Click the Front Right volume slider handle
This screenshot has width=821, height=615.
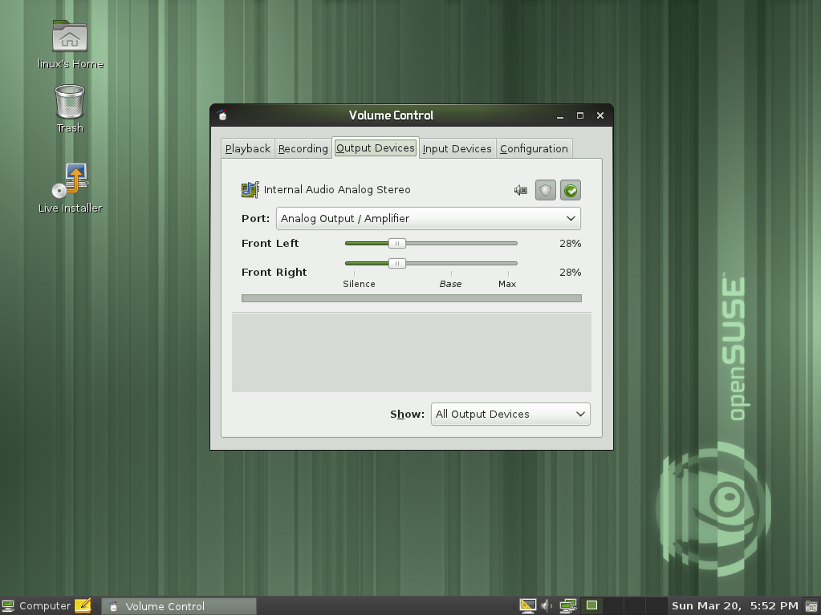coord(397,263)
